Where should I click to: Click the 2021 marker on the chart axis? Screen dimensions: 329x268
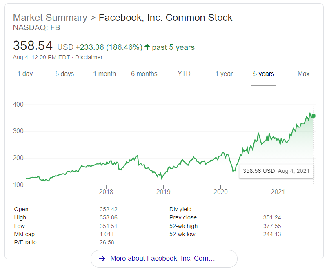coord(278,192)
